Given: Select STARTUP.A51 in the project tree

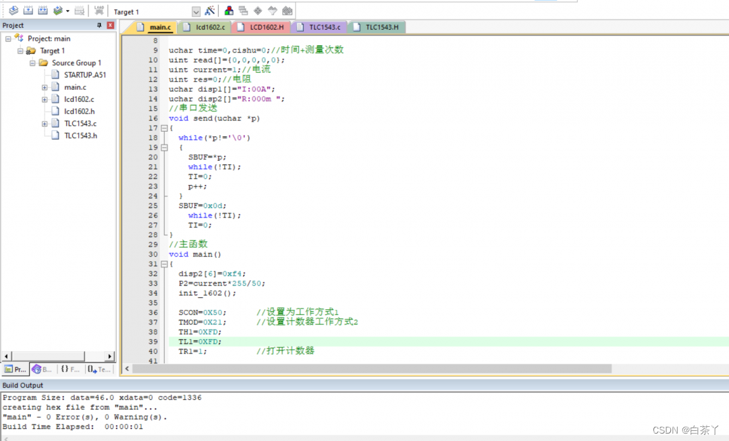Looking at the screenshot, I should pyautogui.click(x=84, y=75).
